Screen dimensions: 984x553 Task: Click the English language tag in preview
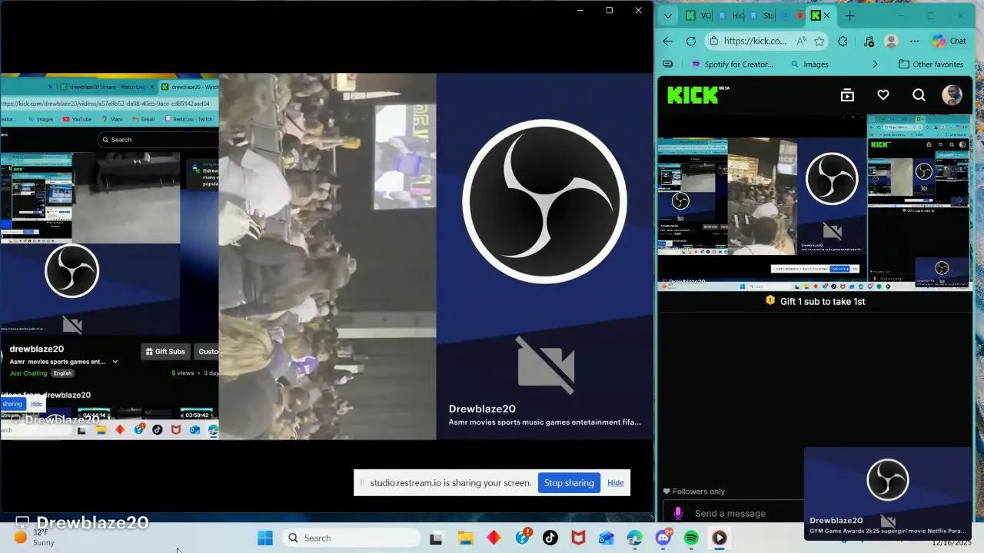tap(62, 373)
